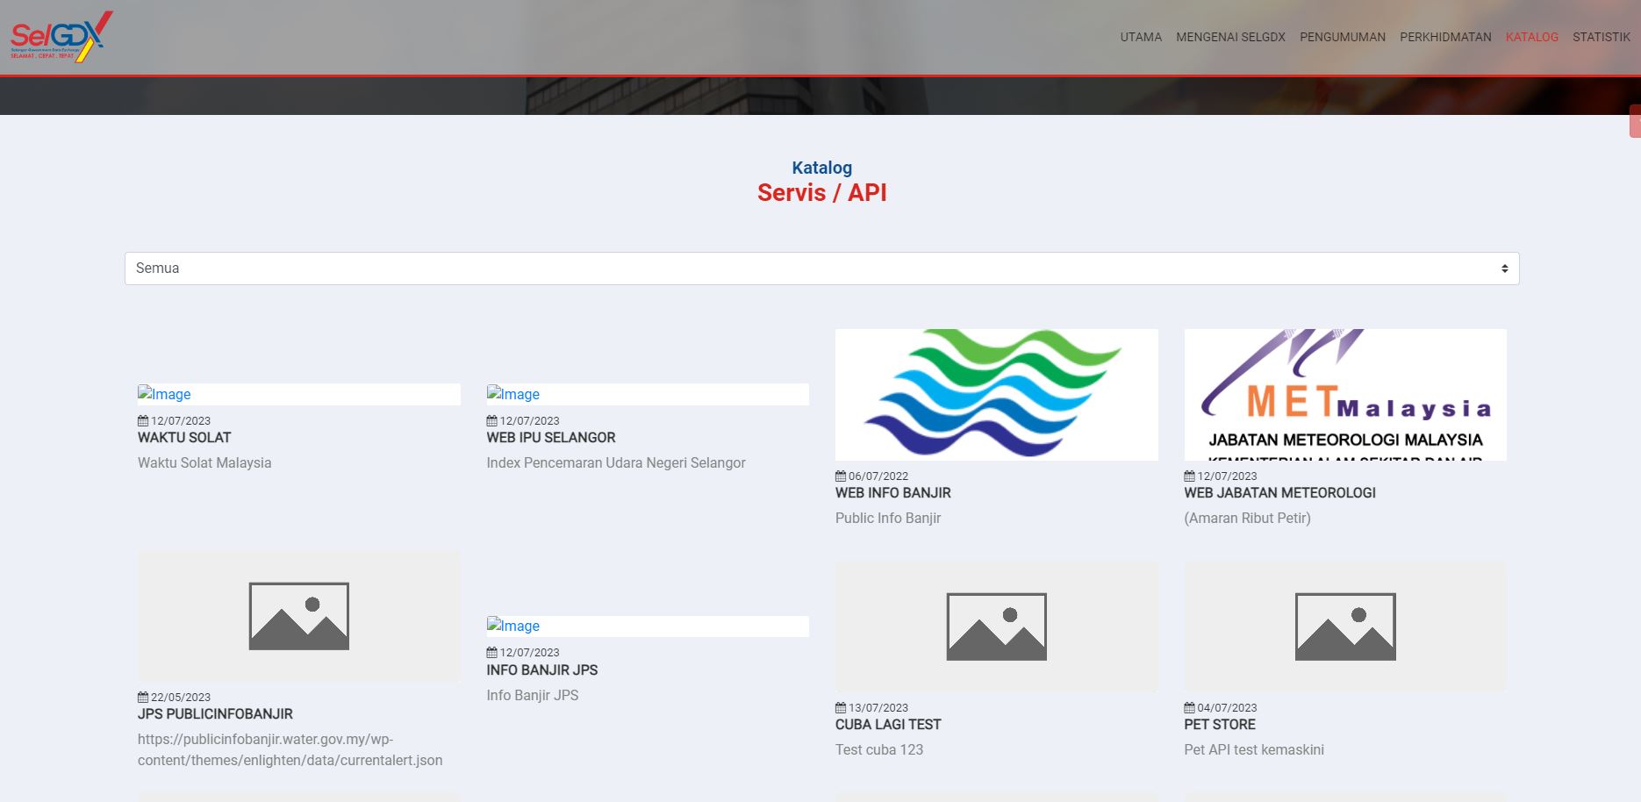This screenshot has width=1641, height=802.
Task: Navigate to PENGUMUMAN page
Action: pos(1342,37)
